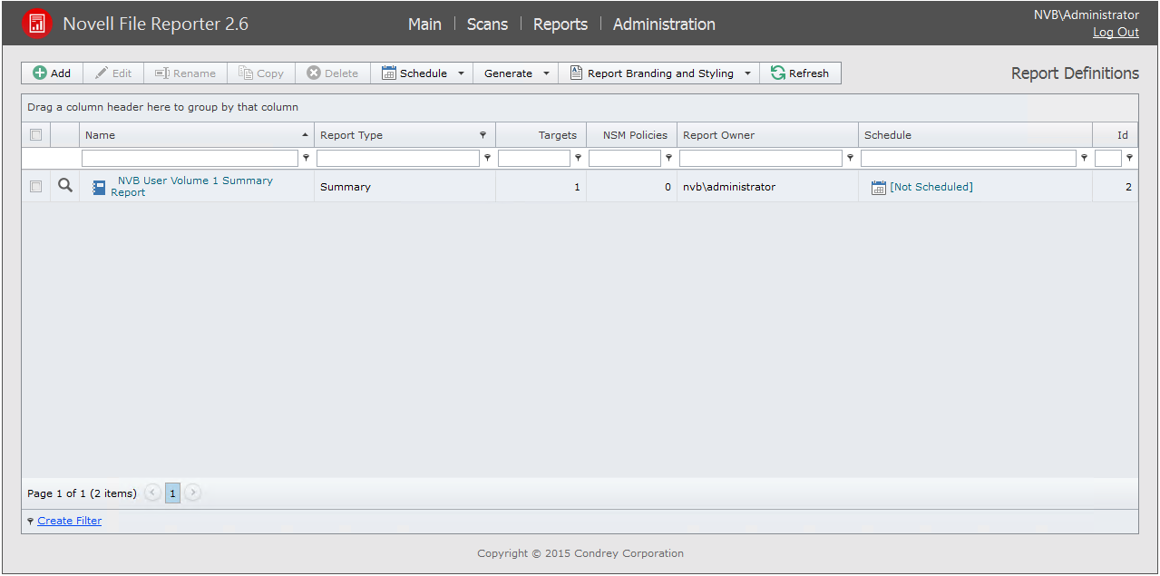The width and height of the screenshot is (1160, 576).
Task: Click the filter icon for Report Type column filter
Action: pos(487,158)
